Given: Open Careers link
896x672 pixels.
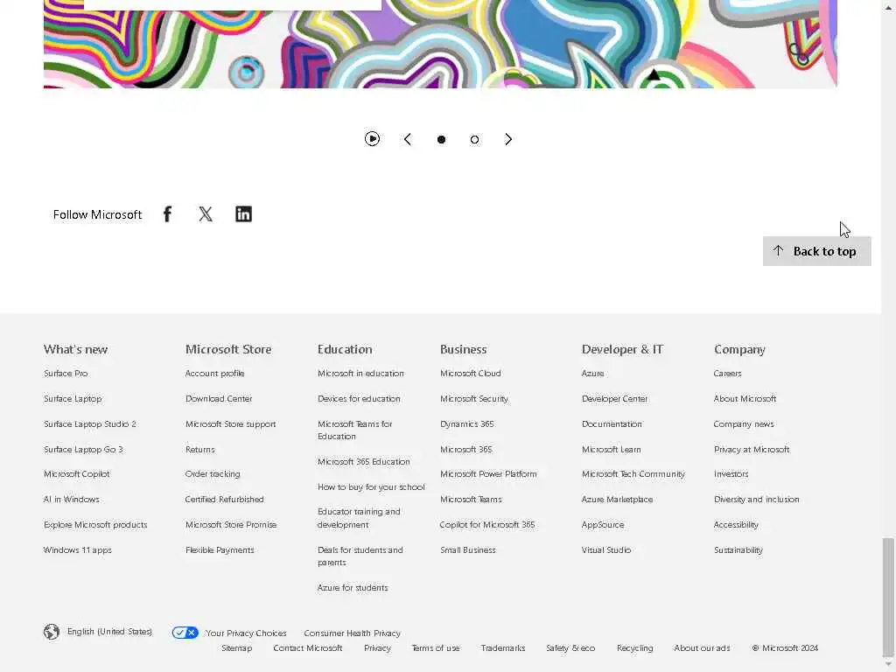Looking at the screenshot, I should click(727, 373).
